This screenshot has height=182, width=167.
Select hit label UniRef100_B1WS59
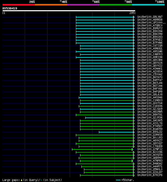tap(150, 129)
